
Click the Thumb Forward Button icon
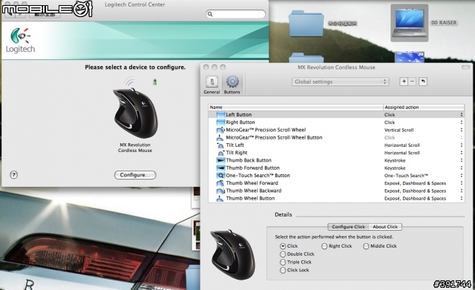pos(220,168)
